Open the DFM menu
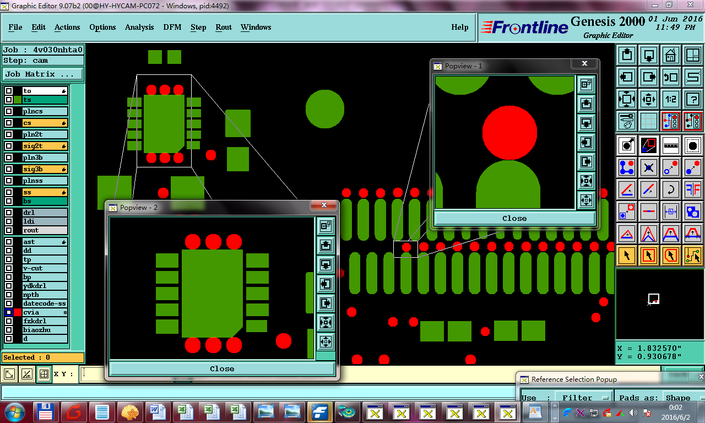 coord(172,27)
